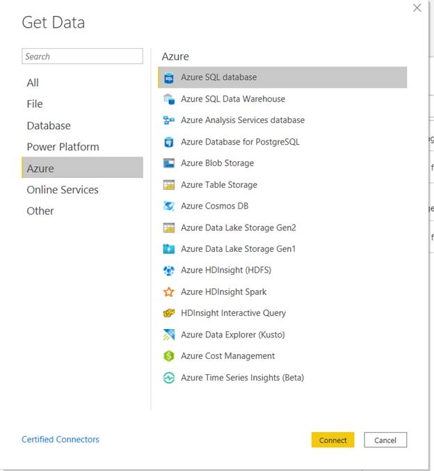Select the Azure HDInsight Spark star icon

click(169, 292)
